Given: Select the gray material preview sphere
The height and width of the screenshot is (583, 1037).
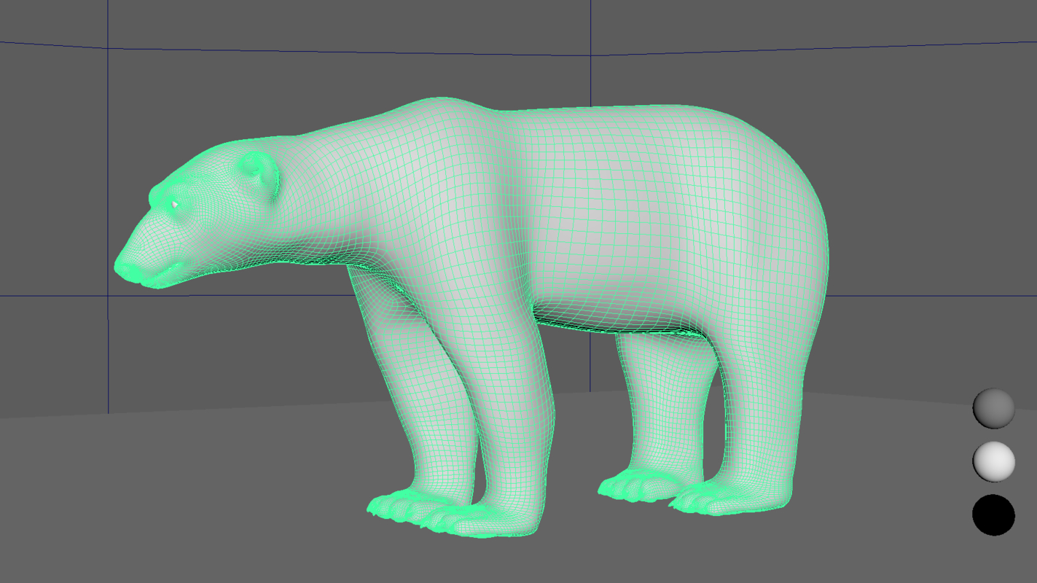Looking at the screenshot, I should (995, 408).
